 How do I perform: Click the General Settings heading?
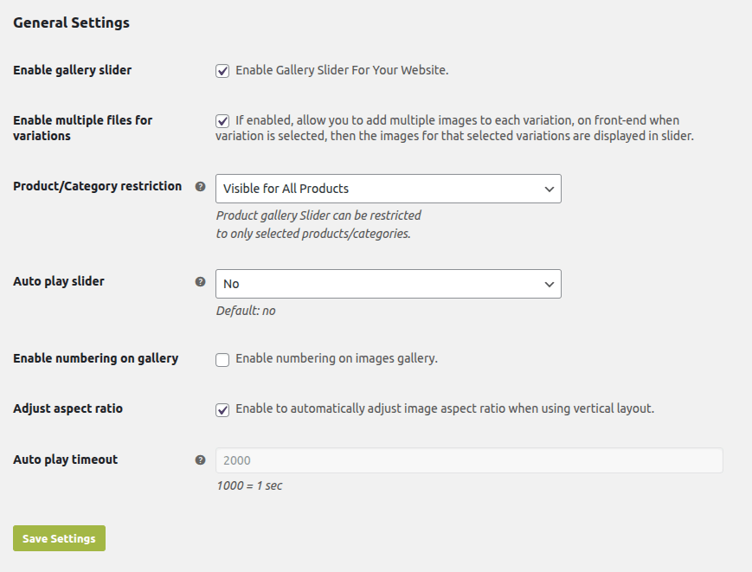tap(71, 23)
